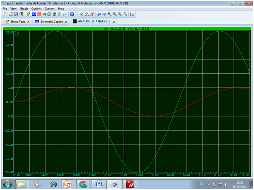254x190 pixels.
Task: Open File Explorer from the taskbar
Action: coord(22,184)
